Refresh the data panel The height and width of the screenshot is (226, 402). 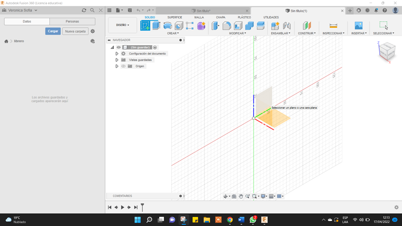(84, 10)
